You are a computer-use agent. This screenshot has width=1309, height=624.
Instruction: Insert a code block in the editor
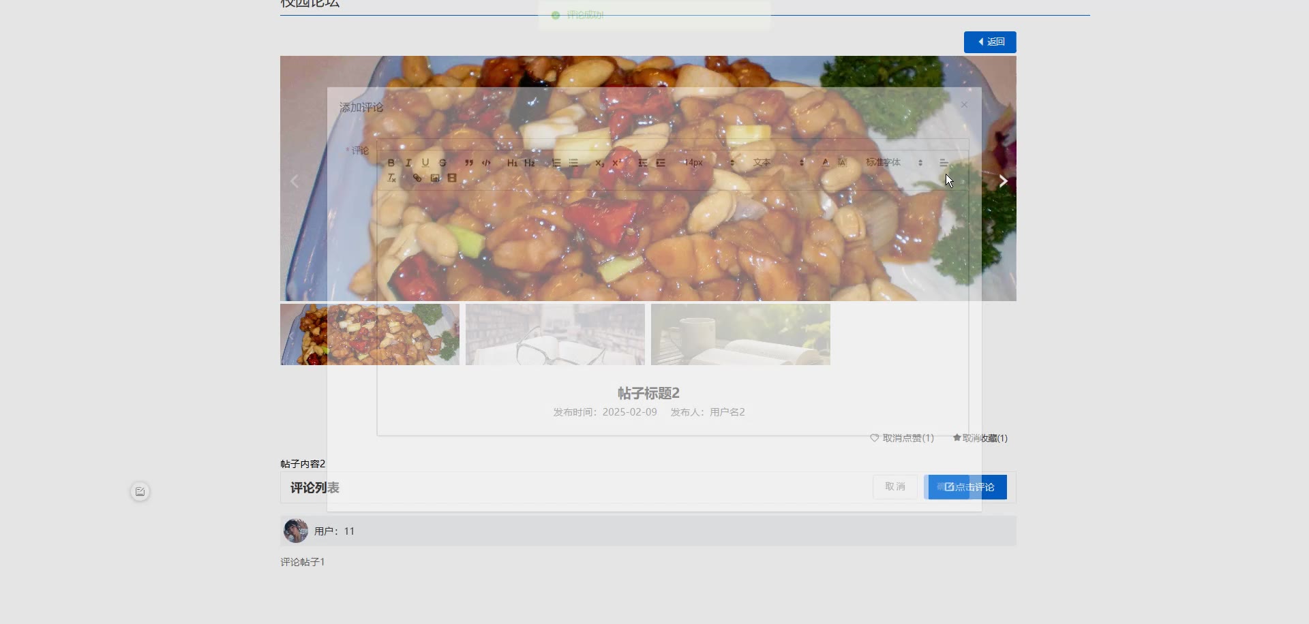click(x=486, y=163)
